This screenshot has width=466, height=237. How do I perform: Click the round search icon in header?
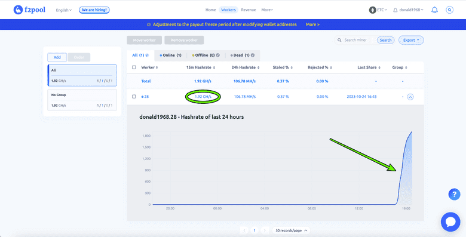(450, 10)
